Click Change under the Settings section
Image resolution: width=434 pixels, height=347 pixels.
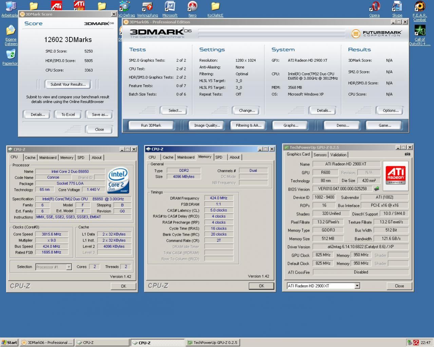[x=247, y=111]
